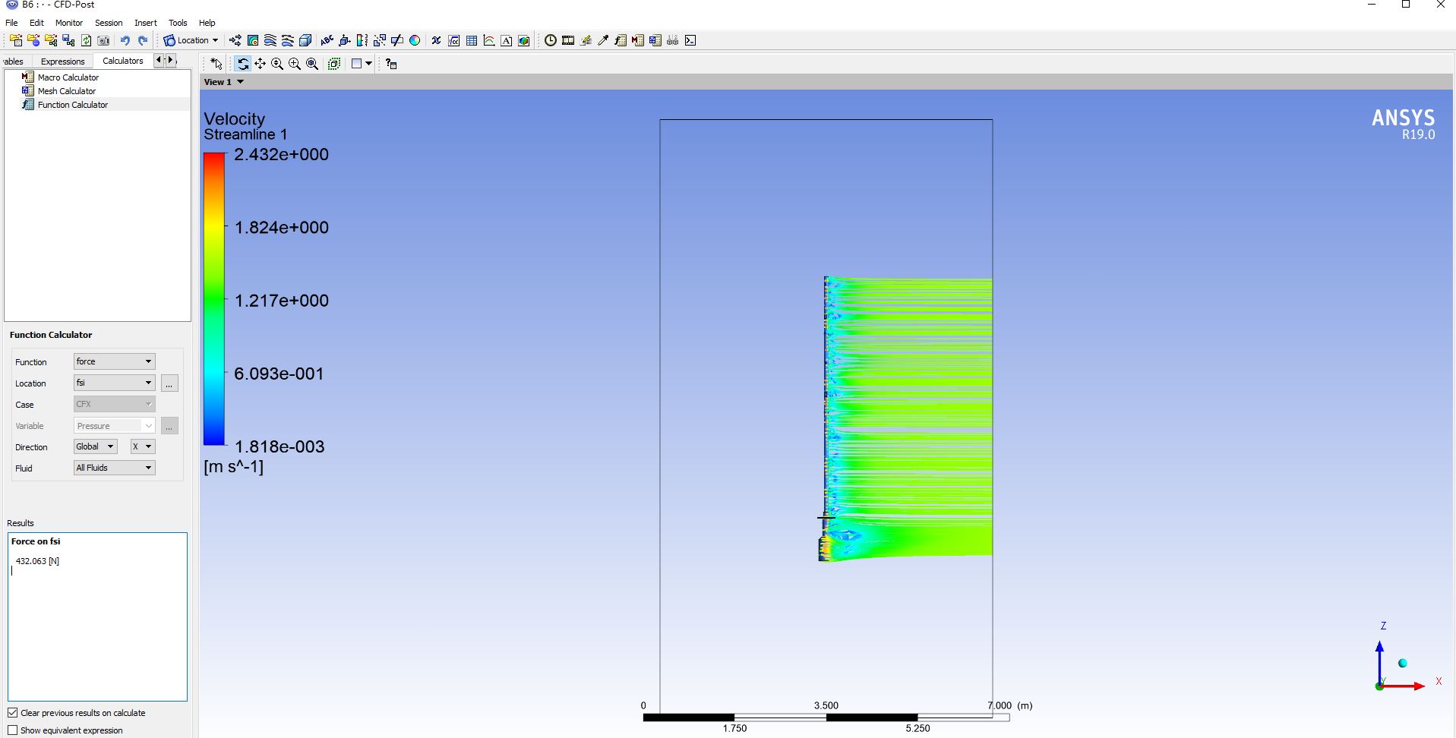Viewport: 1456px width, 738px height.
Task: Insert a Legend
Action: (x=362, y=40)
